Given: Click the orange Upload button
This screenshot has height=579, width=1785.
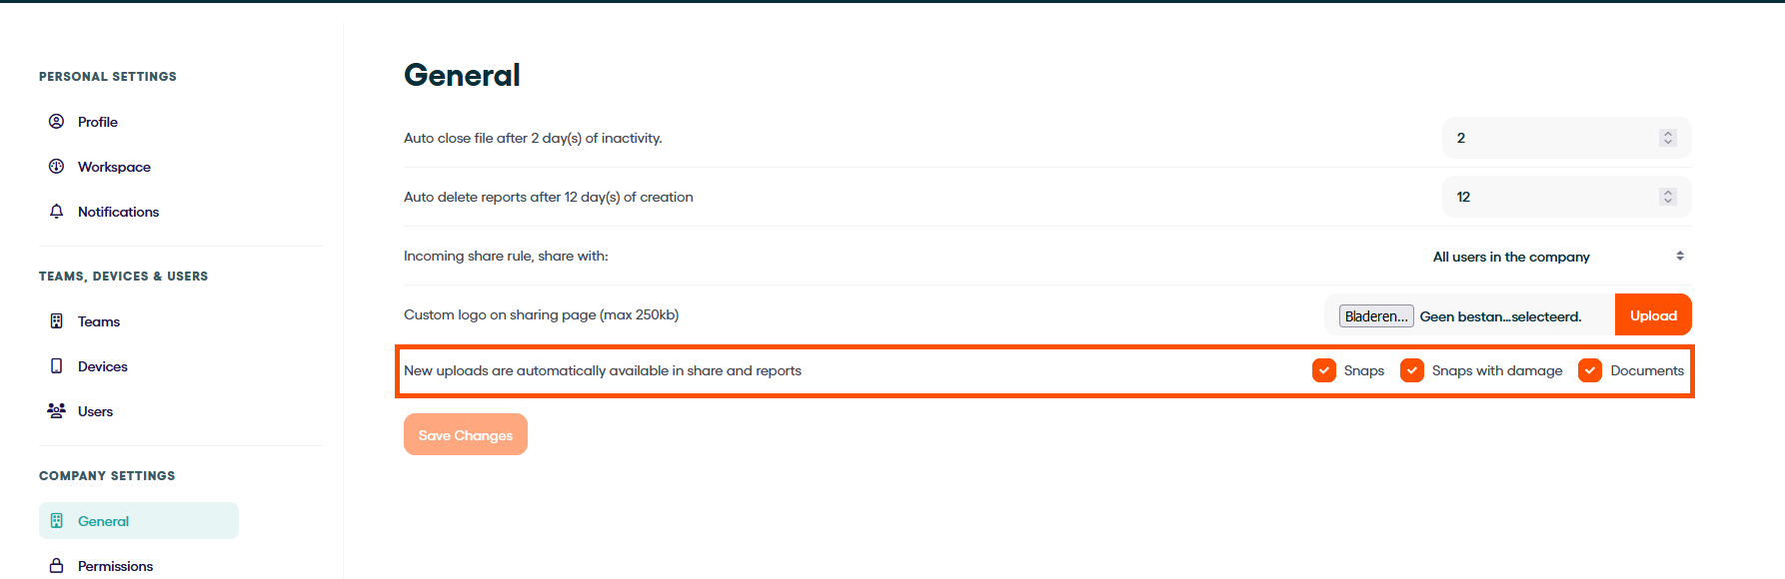Looking at the screenshot, I should (1653, 315).
